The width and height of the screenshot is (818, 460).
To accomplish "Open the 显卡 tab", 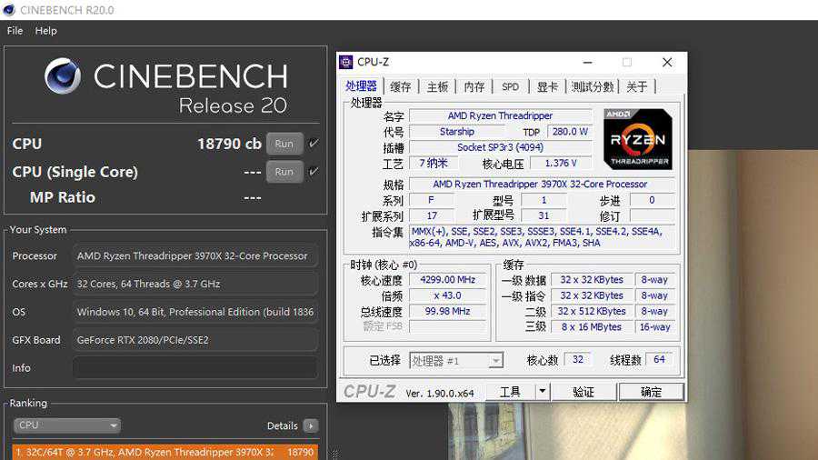I will click(x=547, y=87).
